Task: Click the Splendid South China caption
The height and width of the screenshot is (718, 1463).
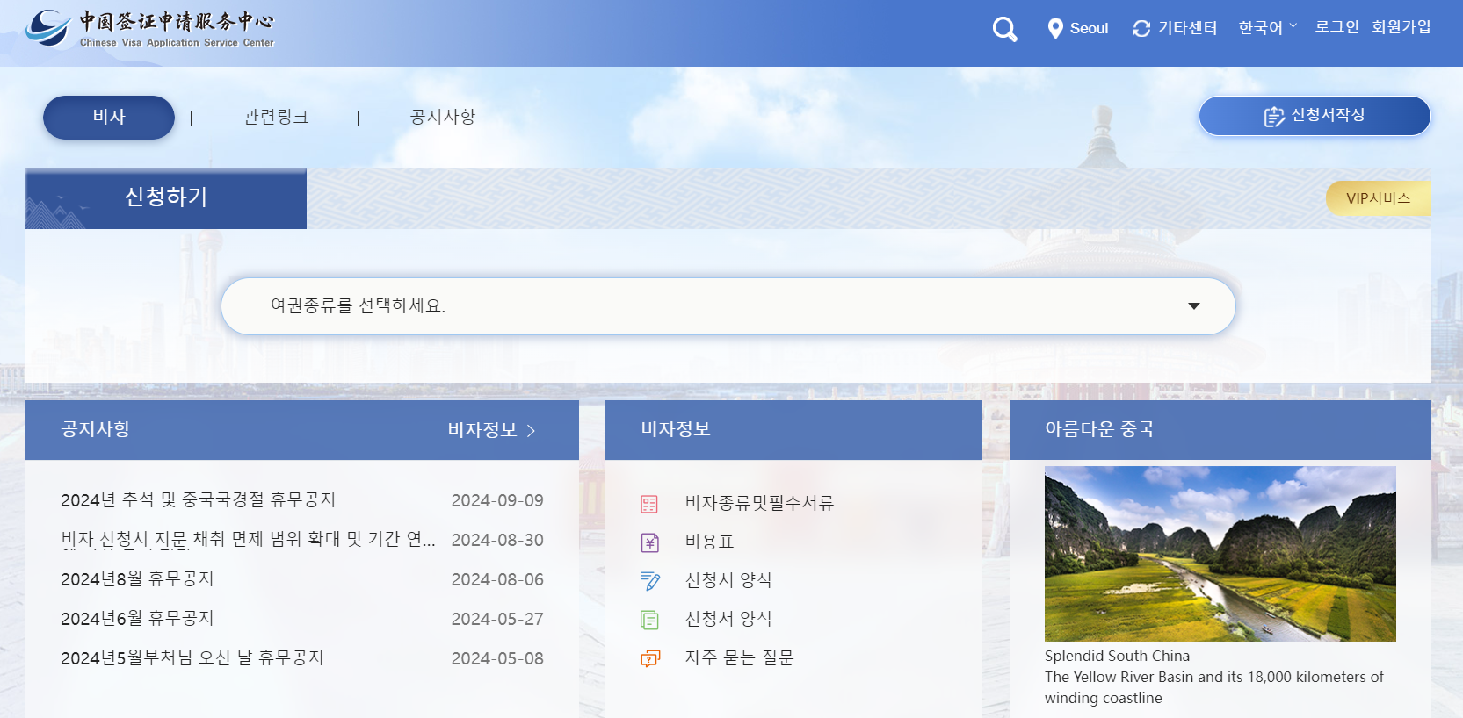Action: [1117, 656]
